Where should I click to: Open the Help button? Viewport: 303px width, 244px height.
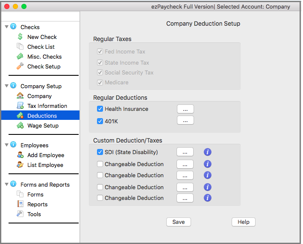(x=243, y=222)
